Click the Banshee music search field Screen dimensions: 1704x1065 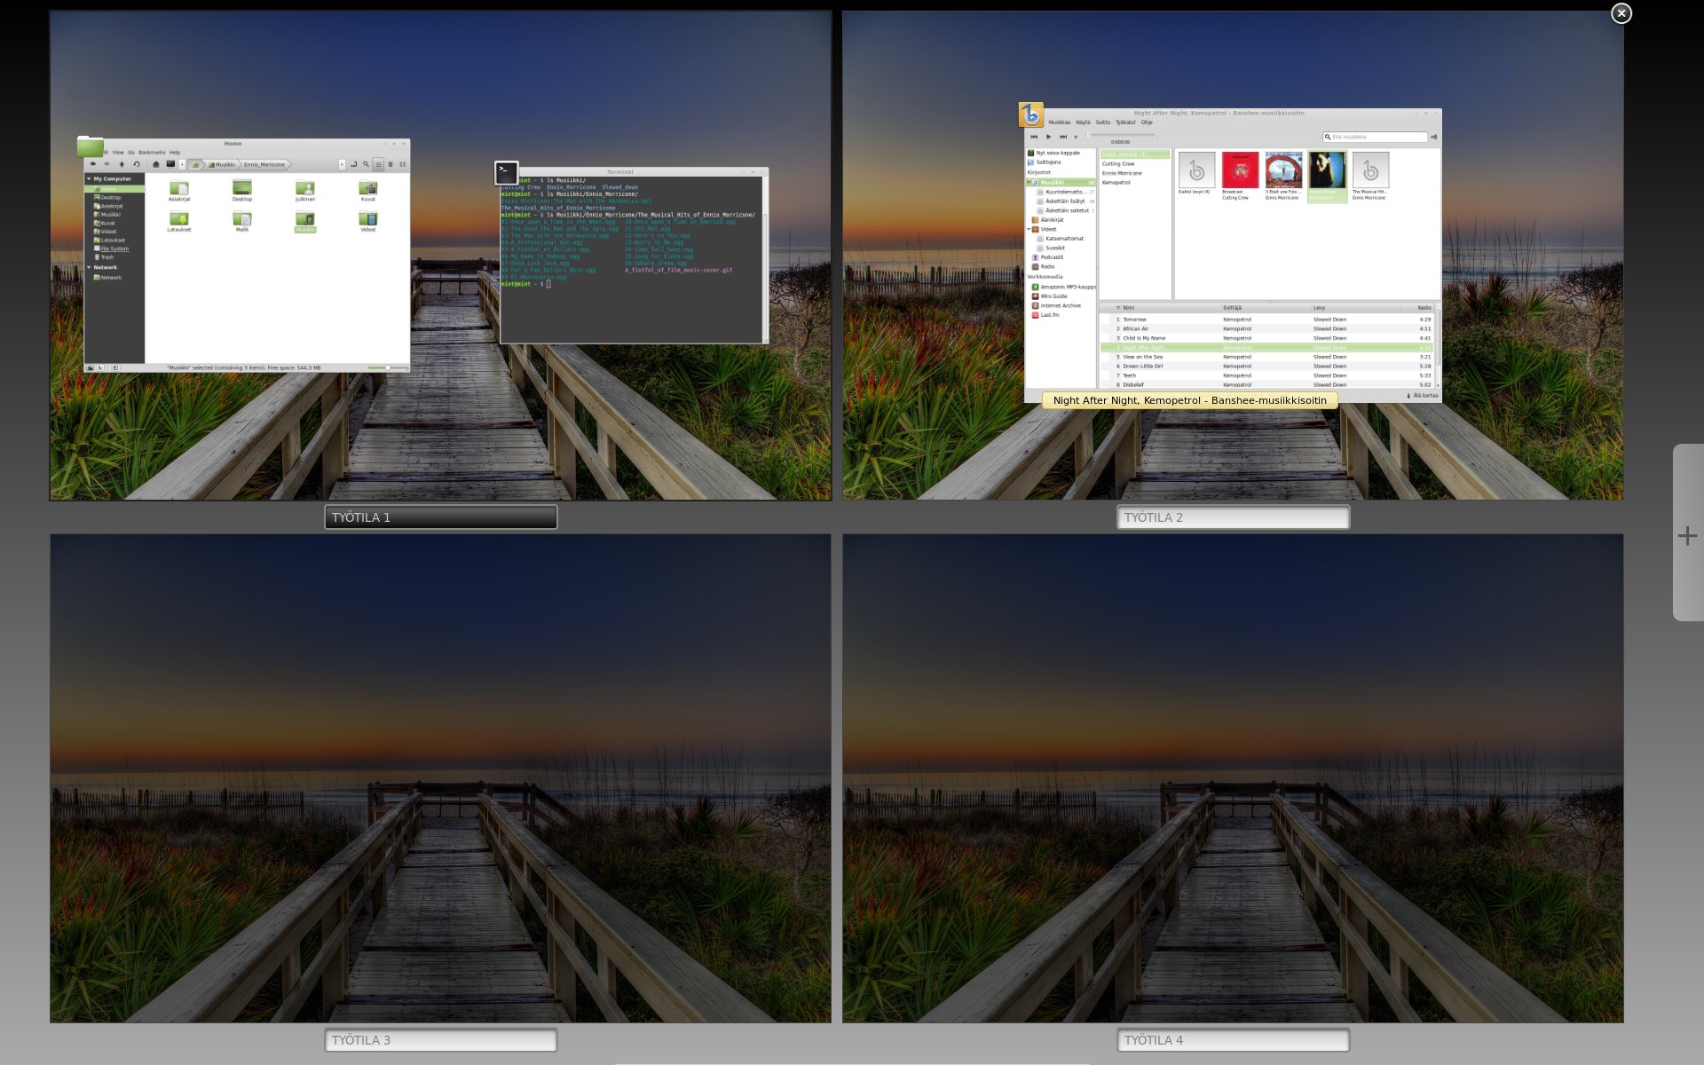1375,137
